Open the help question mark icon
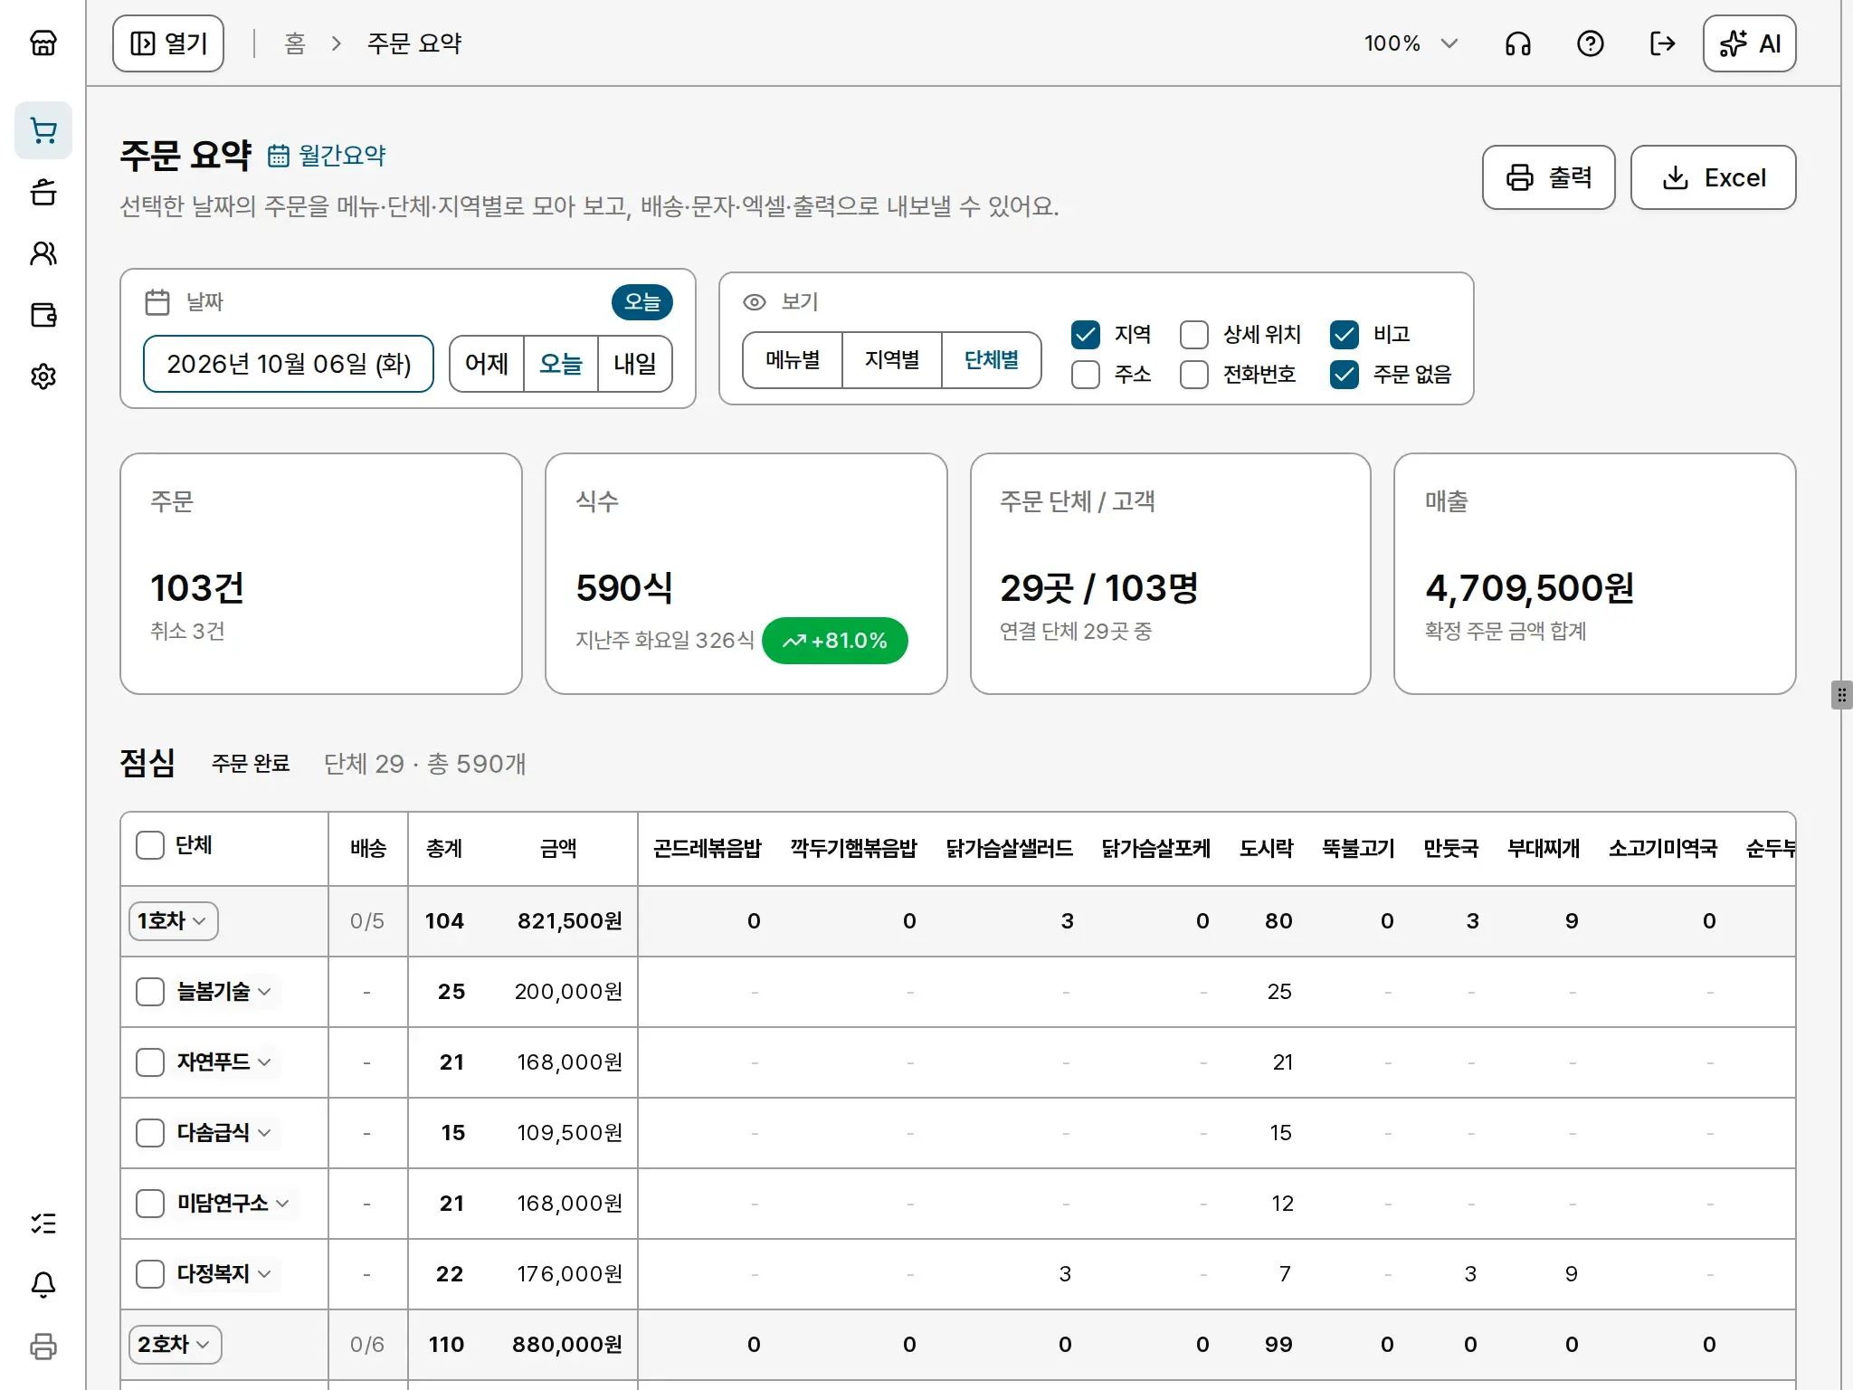This screenshot has height=1390, width=1853. point(1590,43)
